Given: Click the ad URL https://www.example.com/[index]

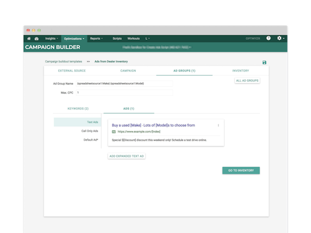Looking at the screenshot, I should [x=139, y=132].
